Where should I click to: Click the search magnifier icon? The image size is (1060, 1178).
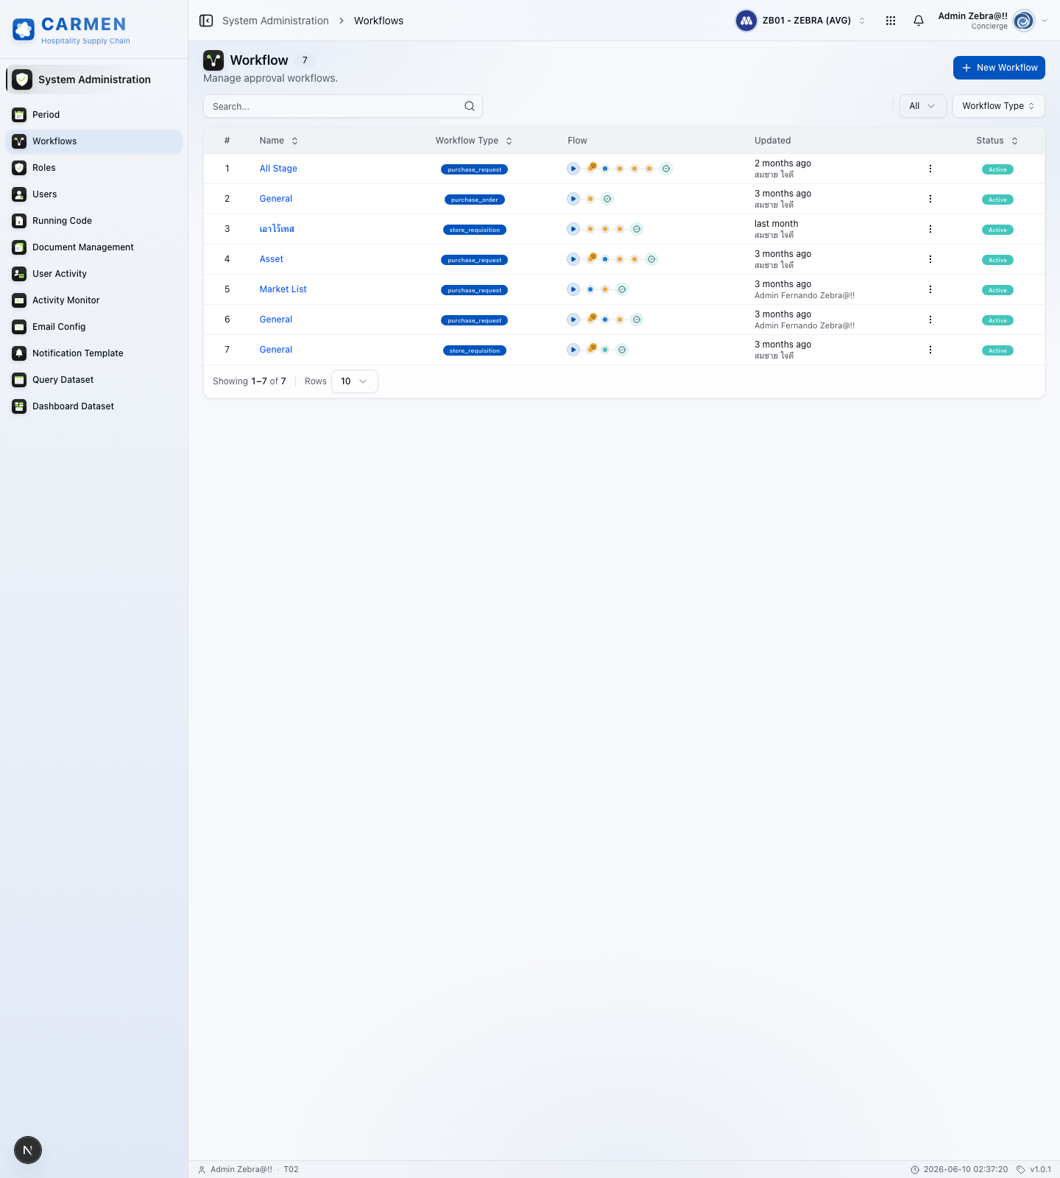(x=470, y=106)
